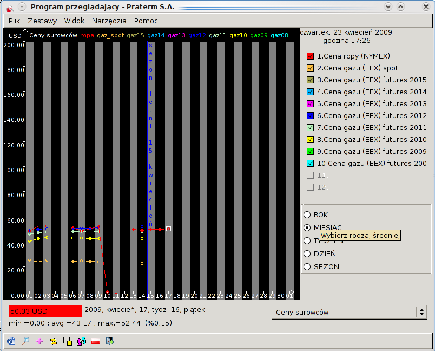Screen dimensions: 435x351
Task: Open the Ceny surowców combo box
Action: click(349, 313)
